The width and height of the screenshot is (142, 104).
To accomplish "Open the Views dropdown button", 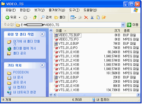I will coord(73,17).
